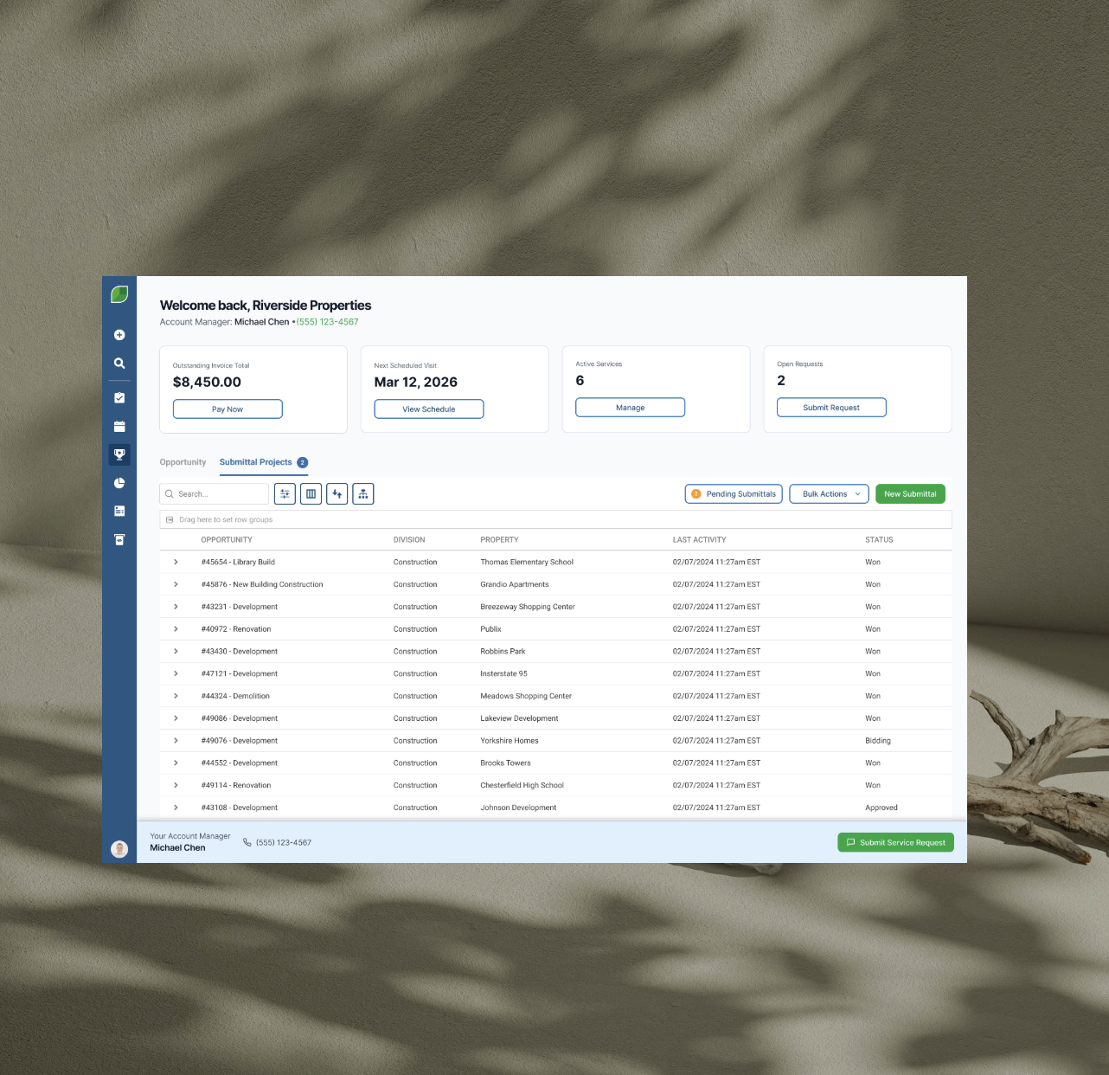
Task: Expand the #45654 Library Build row
Action: pos(176,562)
